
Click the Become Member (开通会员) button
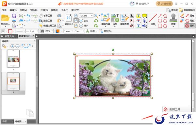tap(164, 4)
